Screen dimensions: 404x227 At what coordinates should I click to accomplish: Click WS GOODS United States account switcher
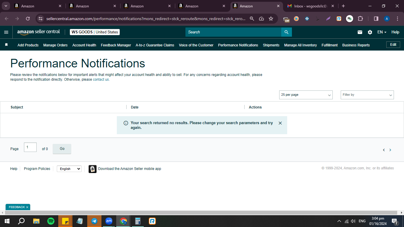point(95,32)
